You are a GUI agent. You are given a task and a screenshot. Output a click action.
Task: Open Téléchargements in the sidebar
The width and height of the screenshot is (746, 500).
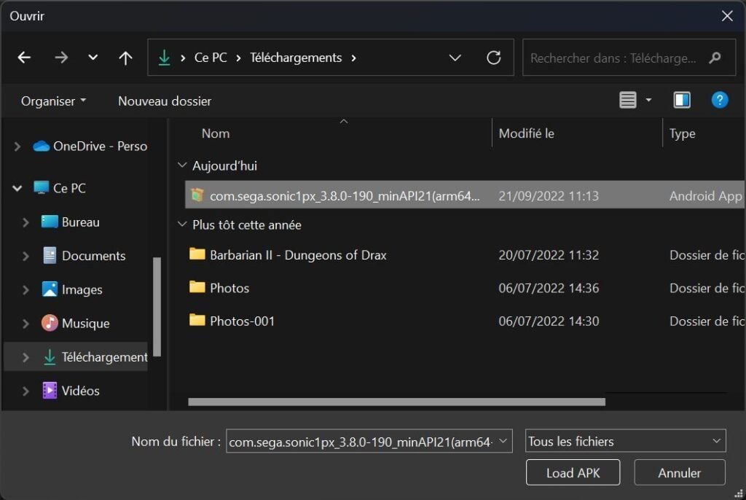click(104, 356)
